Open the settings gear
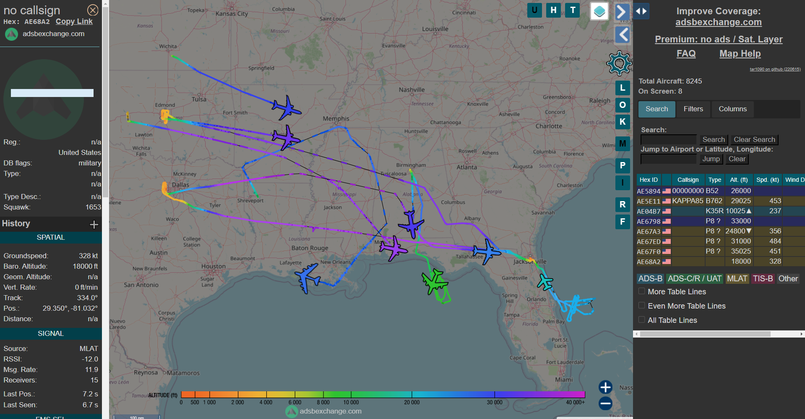This screenshot has height=419, width=805. click(x=619, y=63)
